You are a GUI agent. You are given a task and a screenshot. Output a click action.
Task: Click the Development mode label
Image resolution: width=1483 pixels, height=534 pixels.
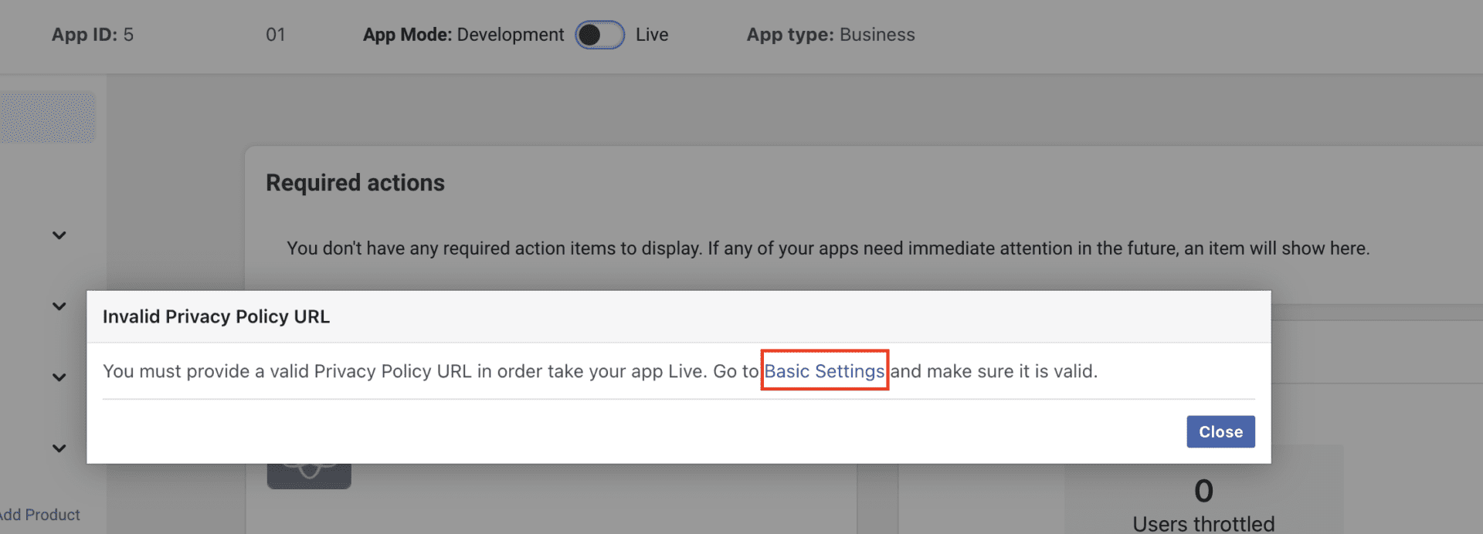[x=510, y=35]
